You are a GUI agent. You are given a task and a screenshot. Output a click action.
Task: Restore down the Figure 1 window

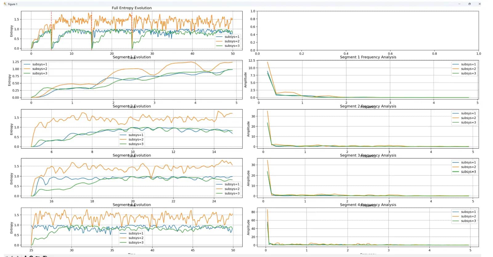469,4
